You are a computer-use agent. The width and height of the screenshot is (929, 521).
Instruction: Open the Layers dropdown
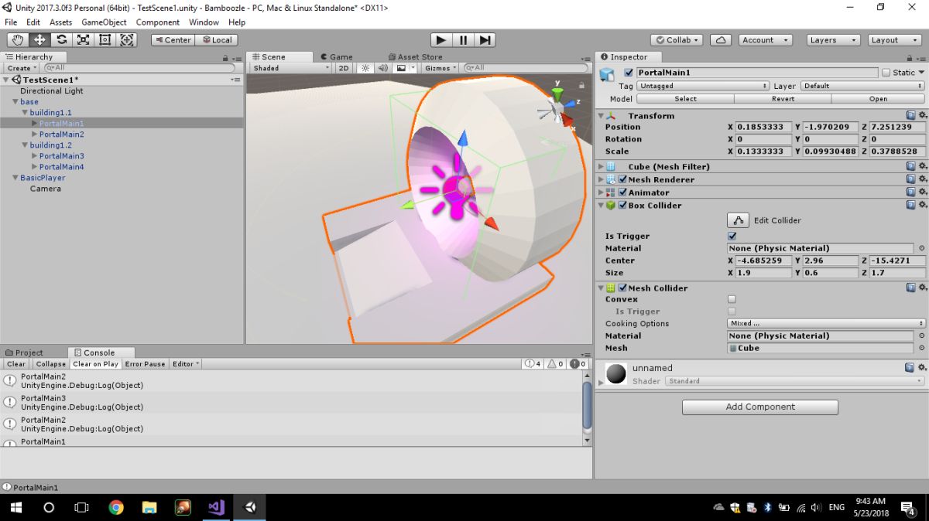click(833, 39)
